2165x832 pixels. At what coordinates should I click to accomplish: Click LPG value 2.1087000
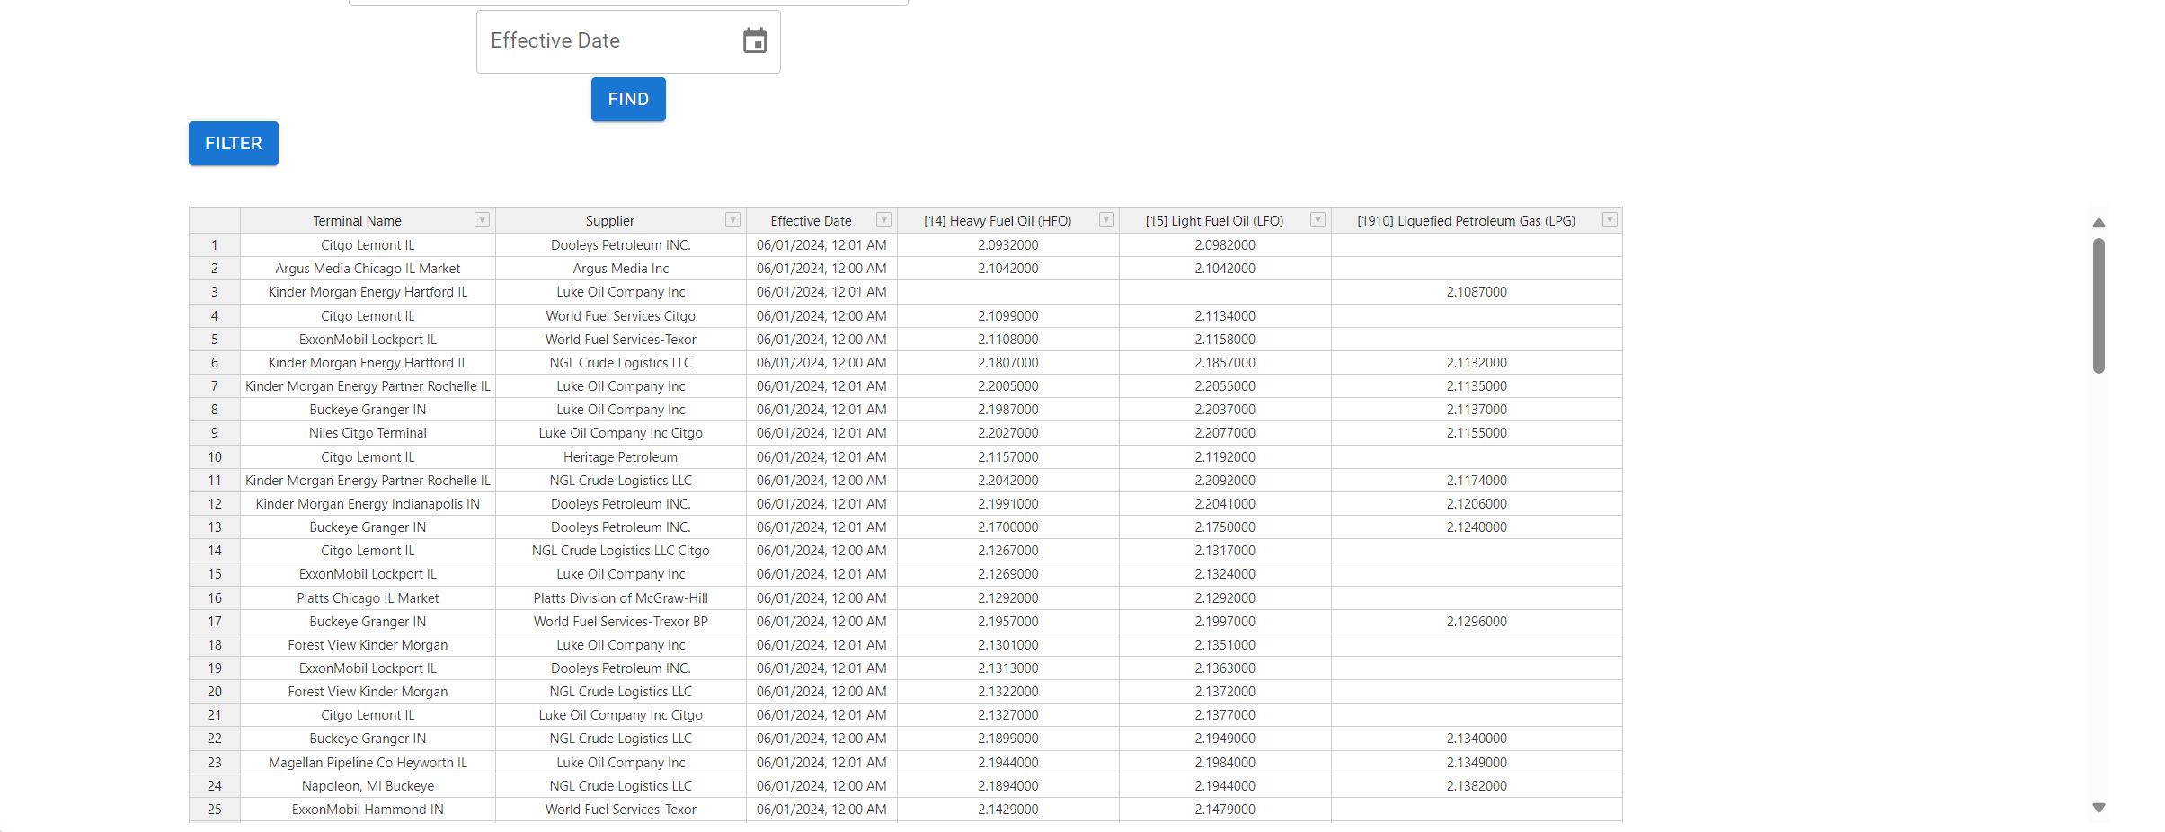point(1477,292)
